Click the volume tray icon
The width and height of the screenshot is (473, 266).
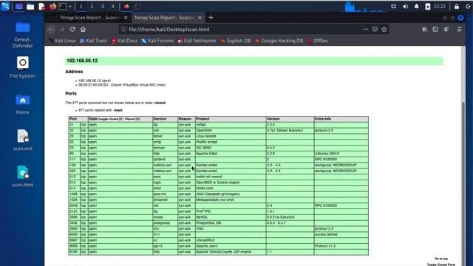[x=405, y=7]
